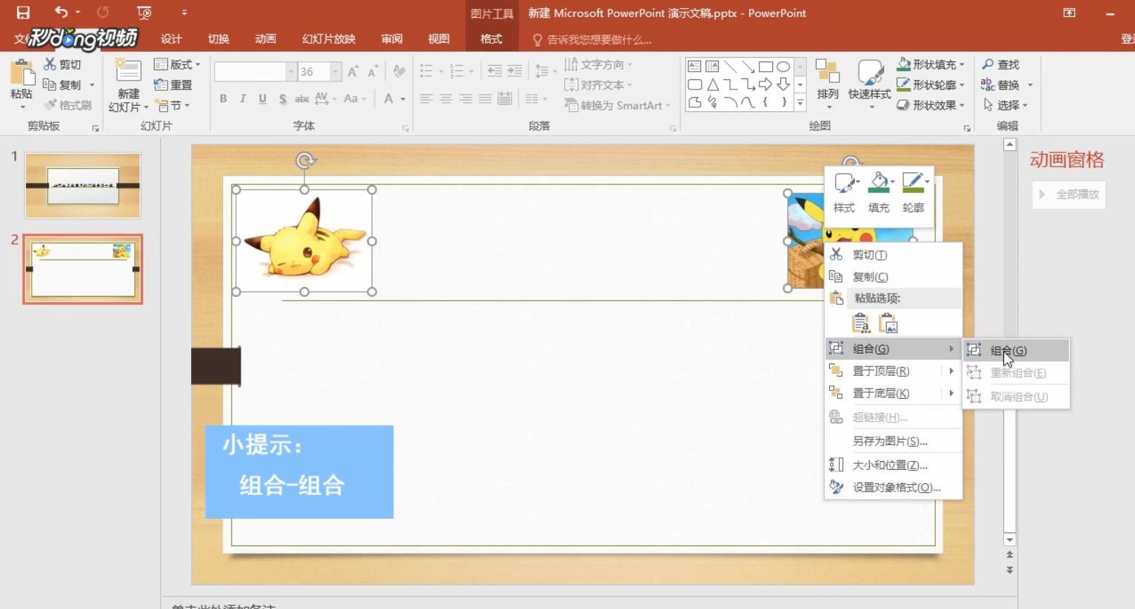This screenshot has height=609, width=1135.
Task: Click the Paste (粘贴) clipboard icon
Action: click(x=21, y=73)
